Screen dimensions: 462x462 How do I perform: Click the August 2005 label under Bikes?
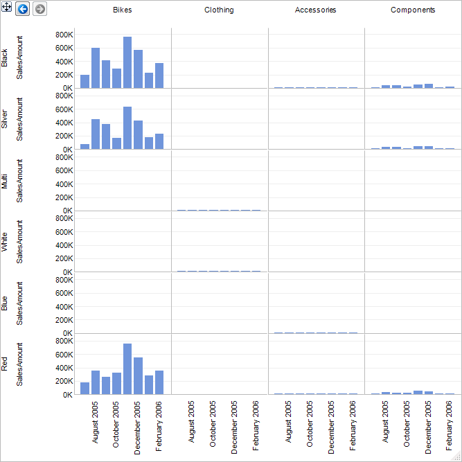[95, 422]
